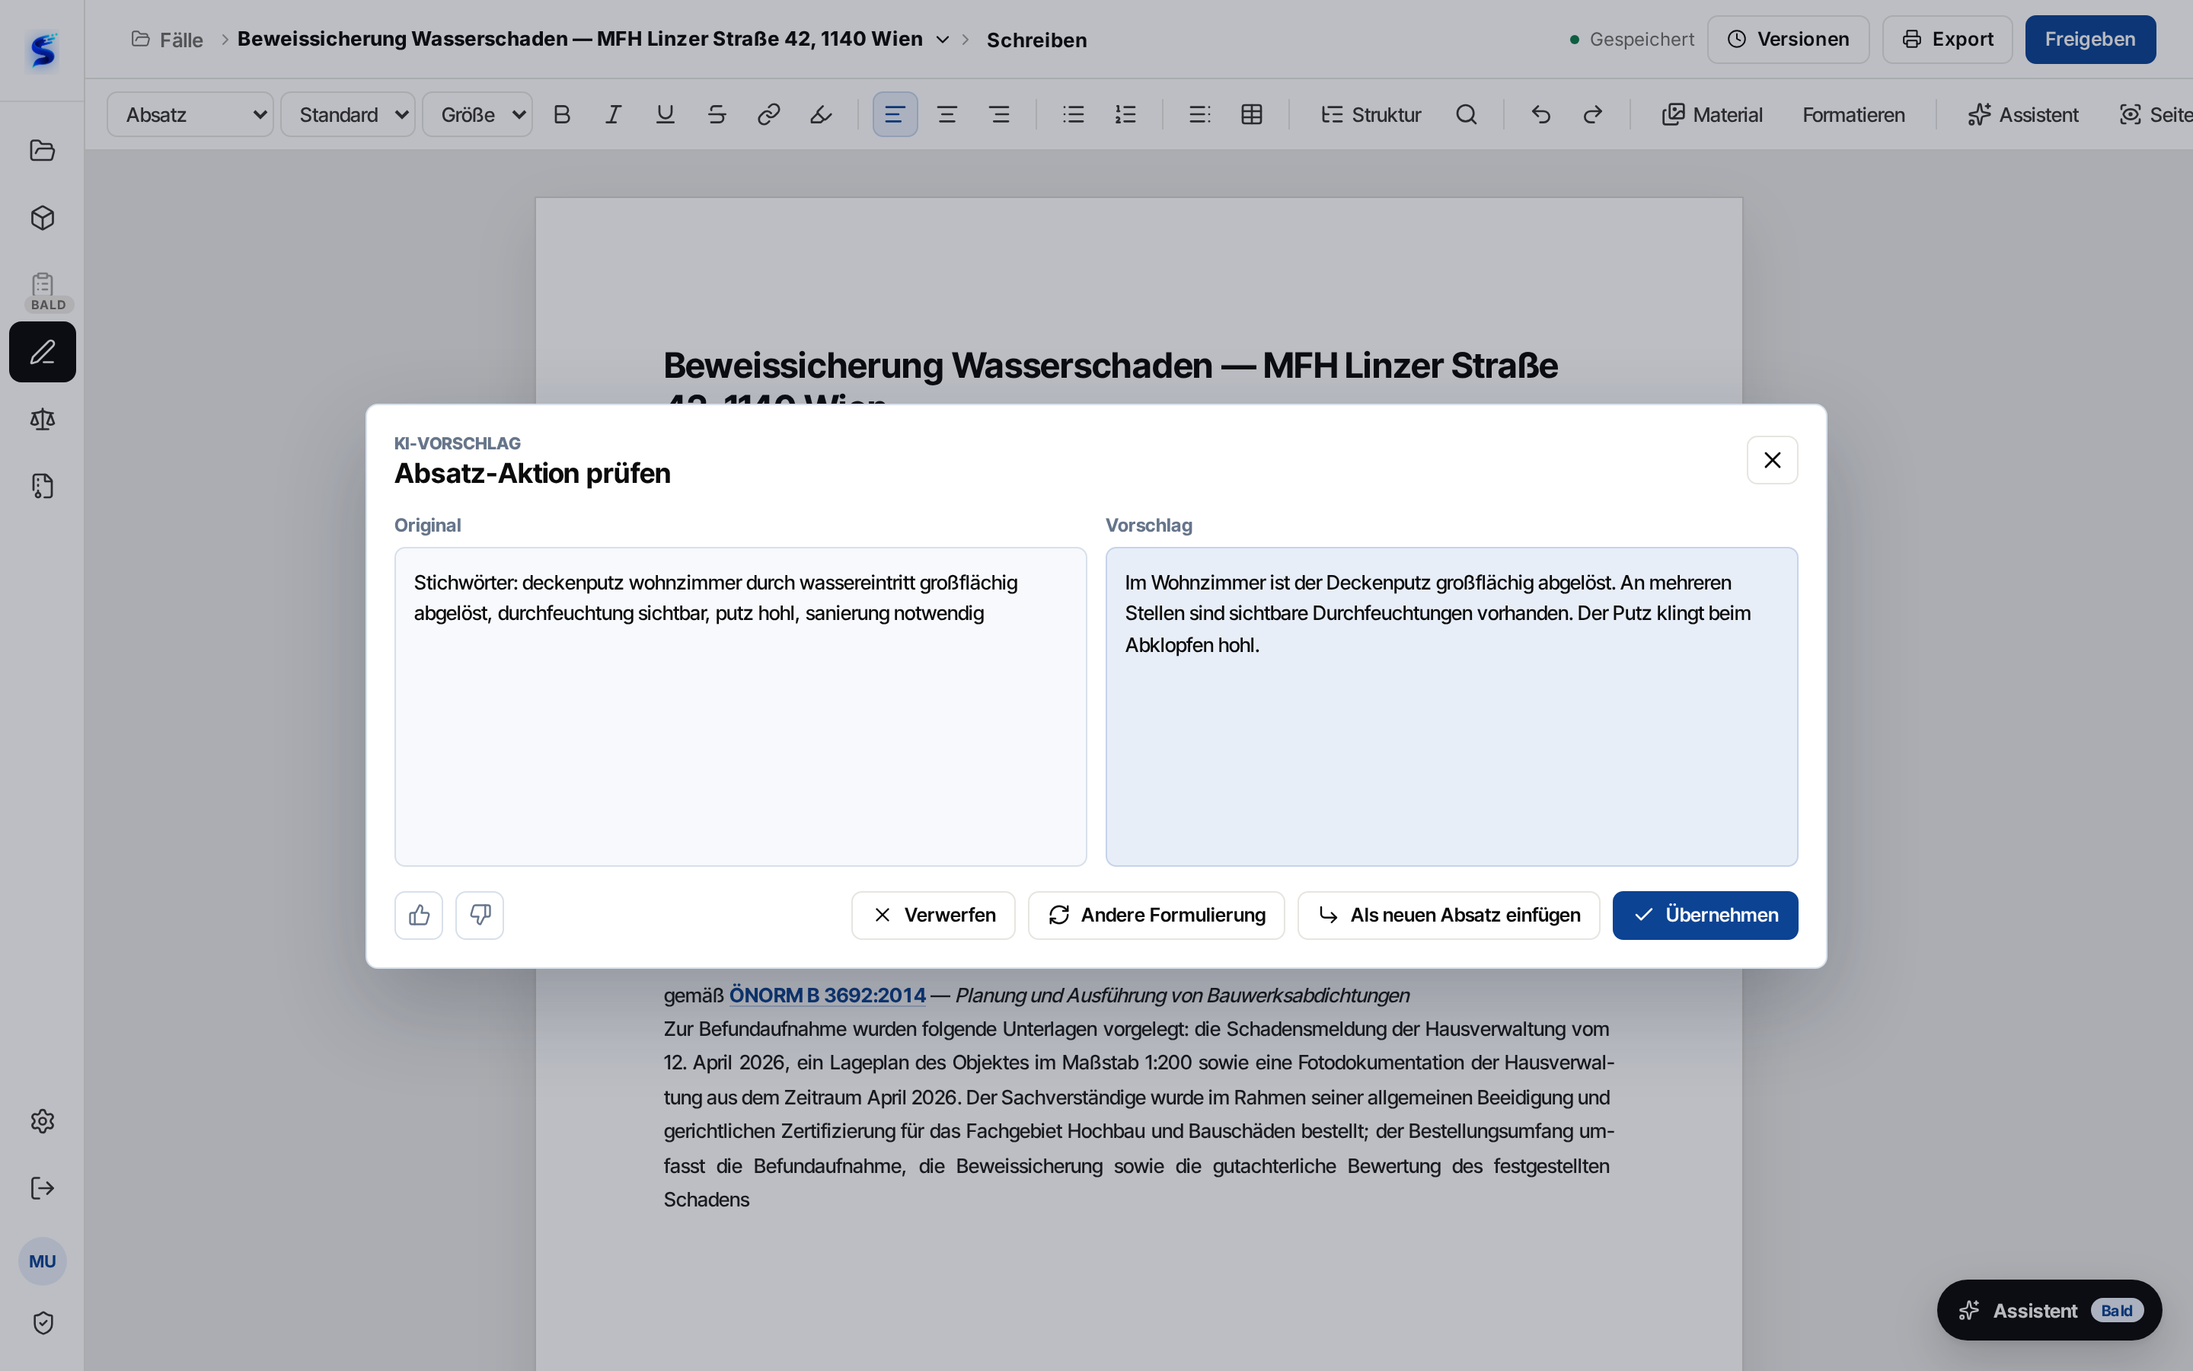Open the Absatz style dropdown
The height and width of the screenshot is (1371, 2193).
(x=190, y=114)
